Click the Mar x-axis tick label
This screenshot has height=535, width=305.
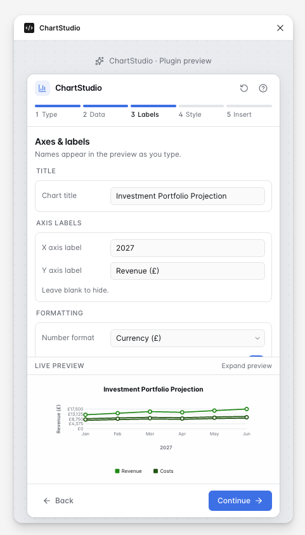coord(150,434)
